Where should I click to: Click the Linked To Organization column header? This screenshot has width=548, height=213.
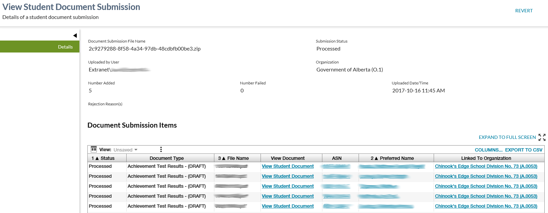(486, 158)
